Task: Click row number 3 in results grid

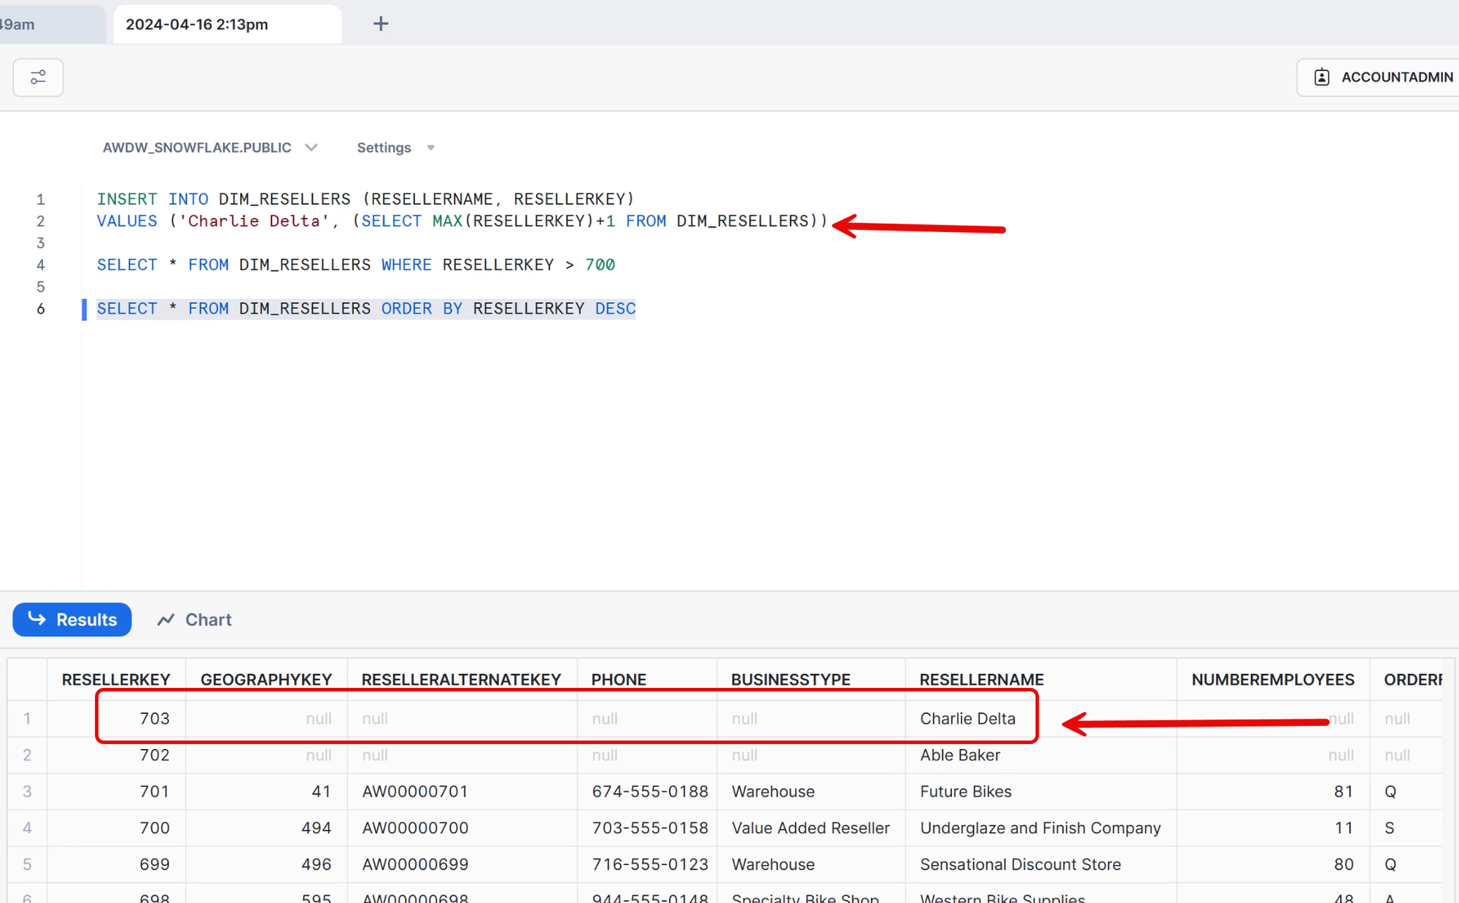Action: click(27, 791)
